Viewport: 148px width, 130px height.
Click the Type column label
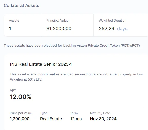[x=44, y=113]
